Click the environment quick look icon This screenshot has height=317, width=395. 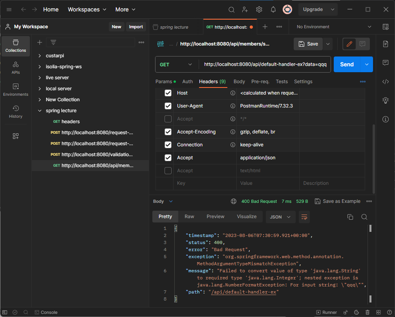[386, 27]
